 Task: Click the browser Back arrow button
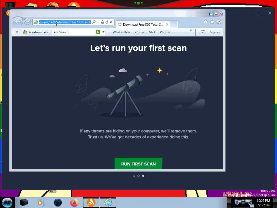point(18,21)
